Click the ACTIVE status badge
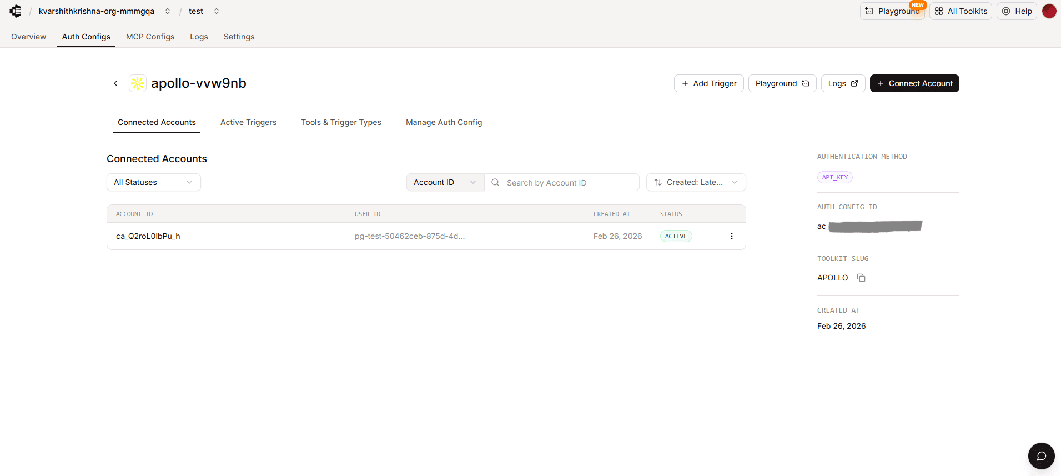 click(676, 236)
